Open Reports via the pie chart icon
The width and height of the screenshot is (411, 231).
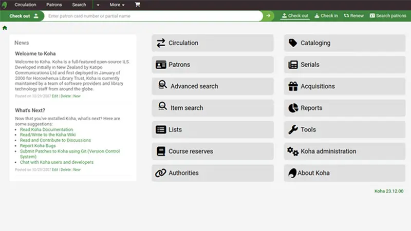293,108
